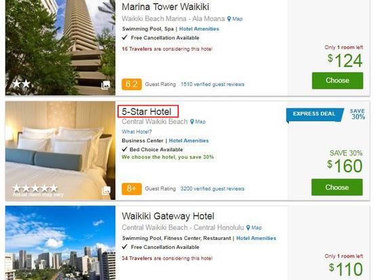This screenshot has width=379, height=280.
Task: Click map pin icon for Waikiki Gateway Hotel
Action: pos(248,228)
